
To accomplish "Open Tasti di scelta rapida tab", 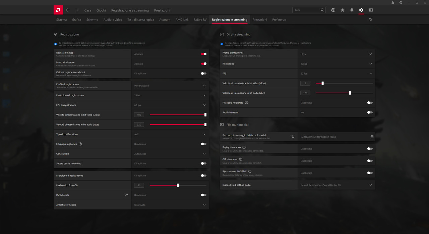I will coord(141,20).
